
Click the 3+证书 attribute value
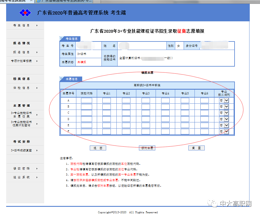point(82,54)
